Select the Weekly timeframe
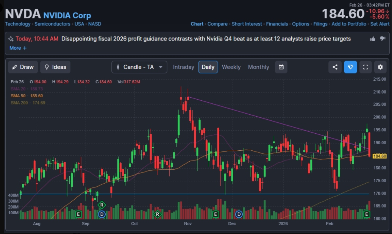 click(231, 67)
